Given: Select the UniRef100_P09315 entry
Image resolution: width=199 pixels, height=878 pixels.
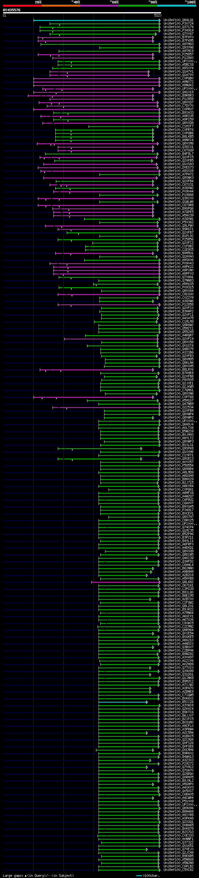Looking at the screenshot, I should tap(178, 287).
